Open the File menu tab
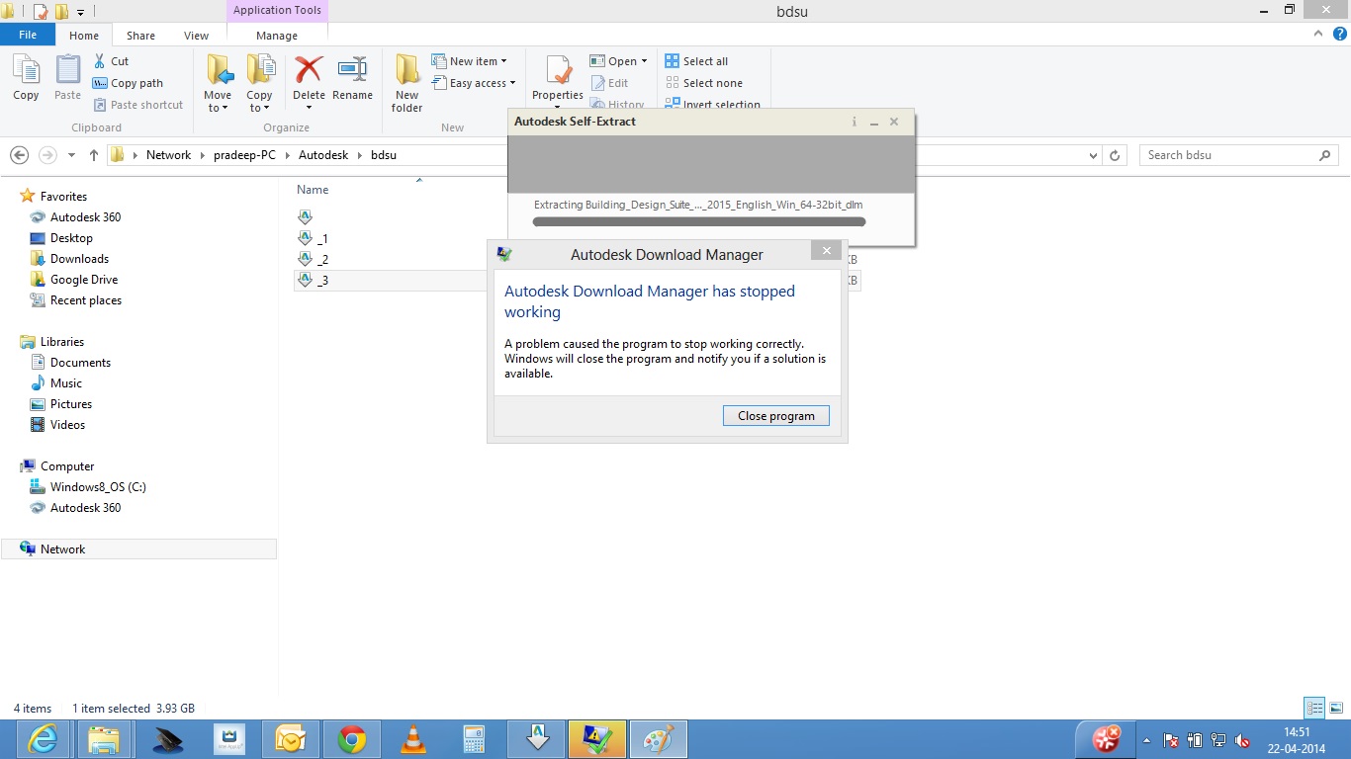This screenshot has height=759, width=1351. point(28,35)
